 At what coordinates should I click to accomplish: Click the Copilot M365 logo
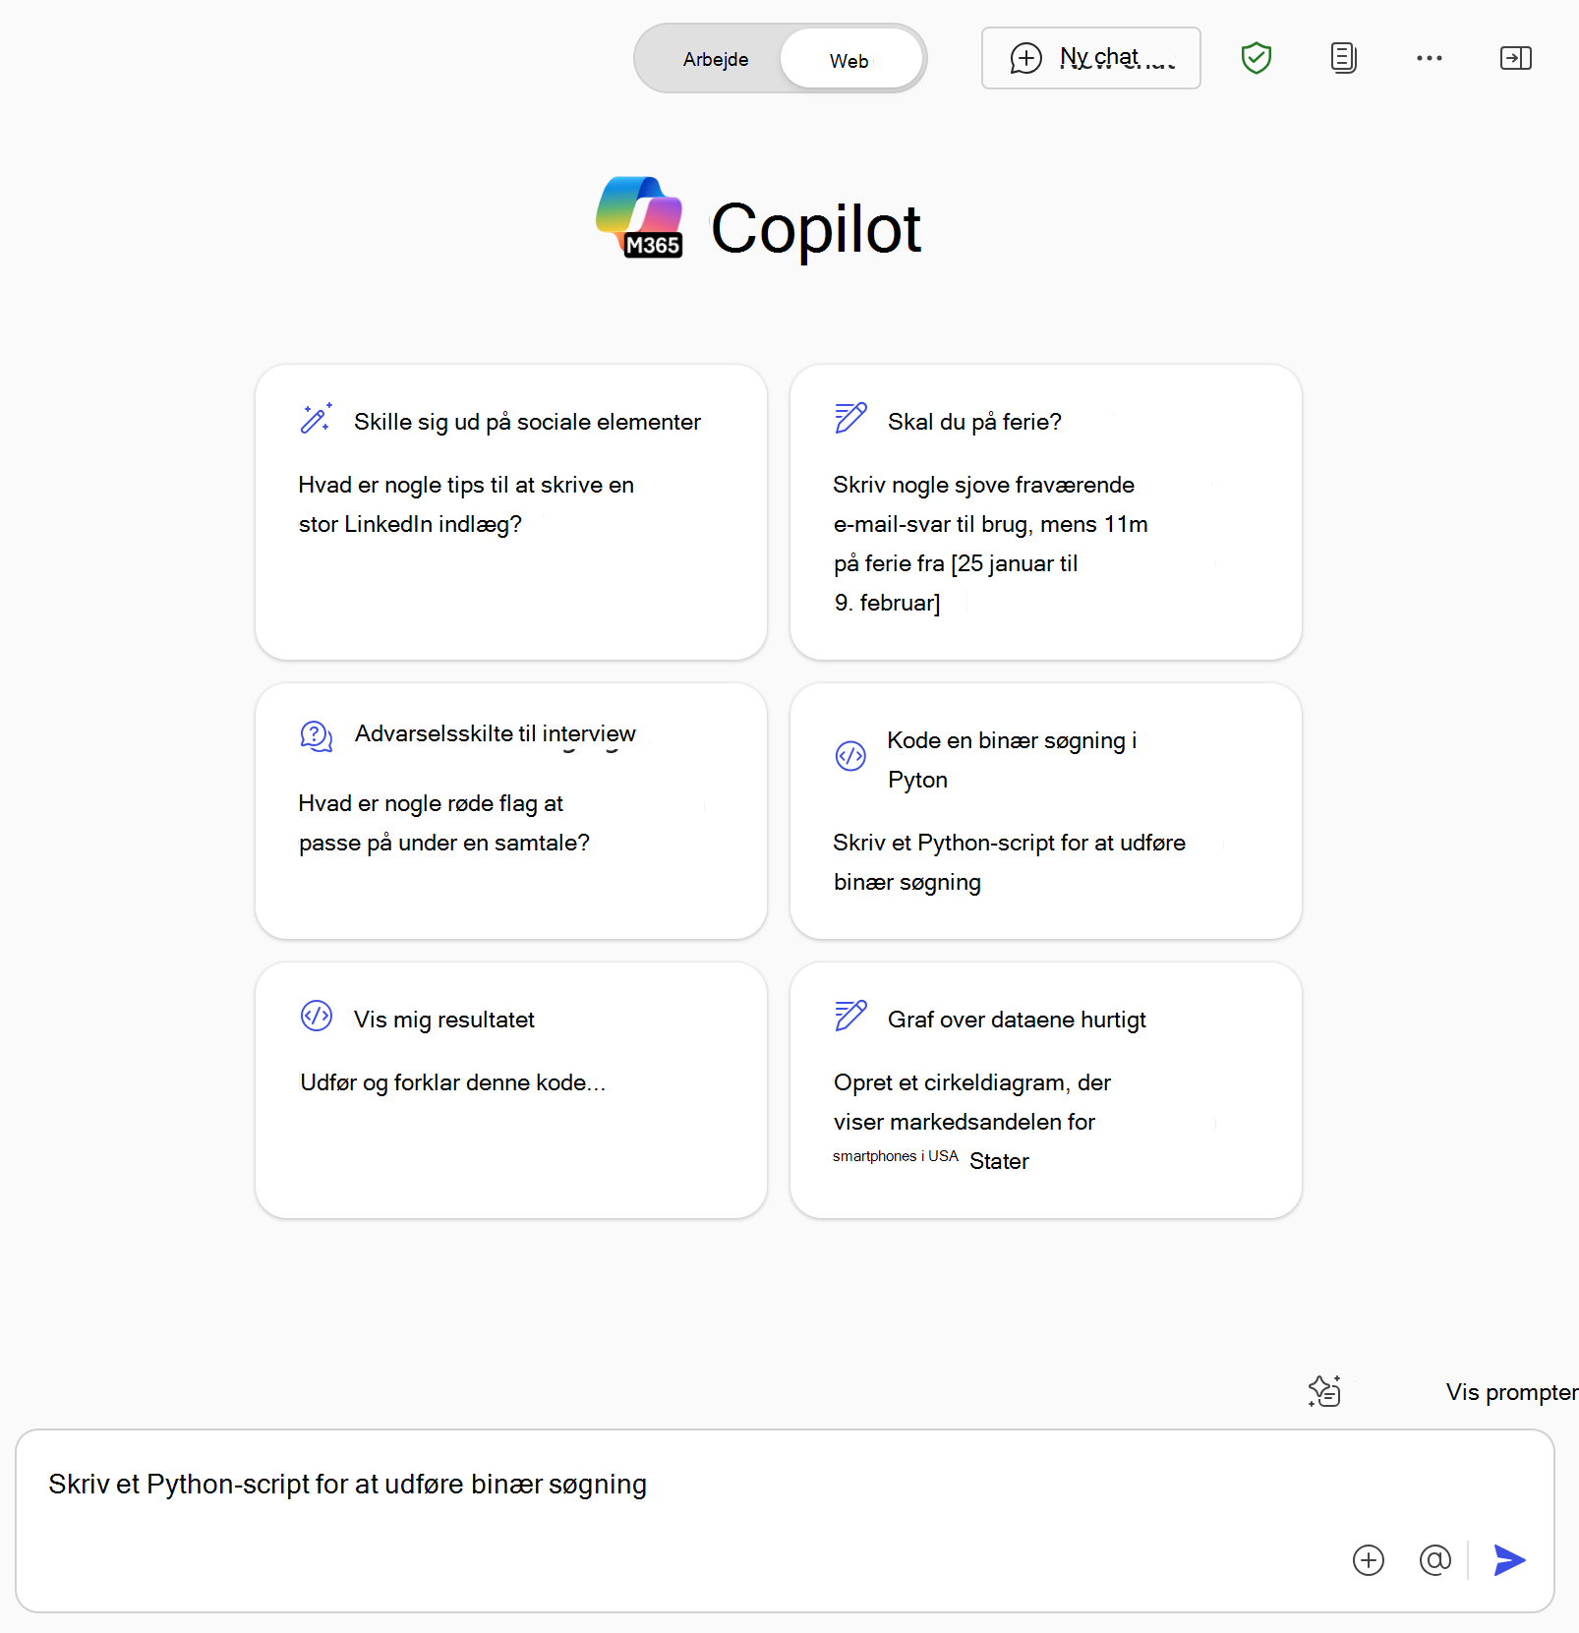pos(640,217)
